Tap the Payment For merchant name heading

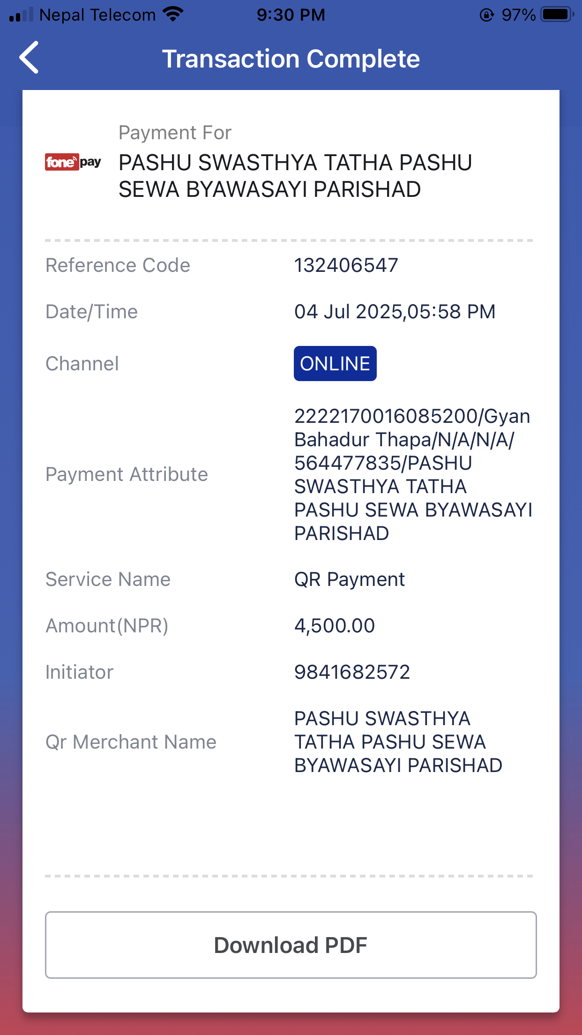click(295, 176)
